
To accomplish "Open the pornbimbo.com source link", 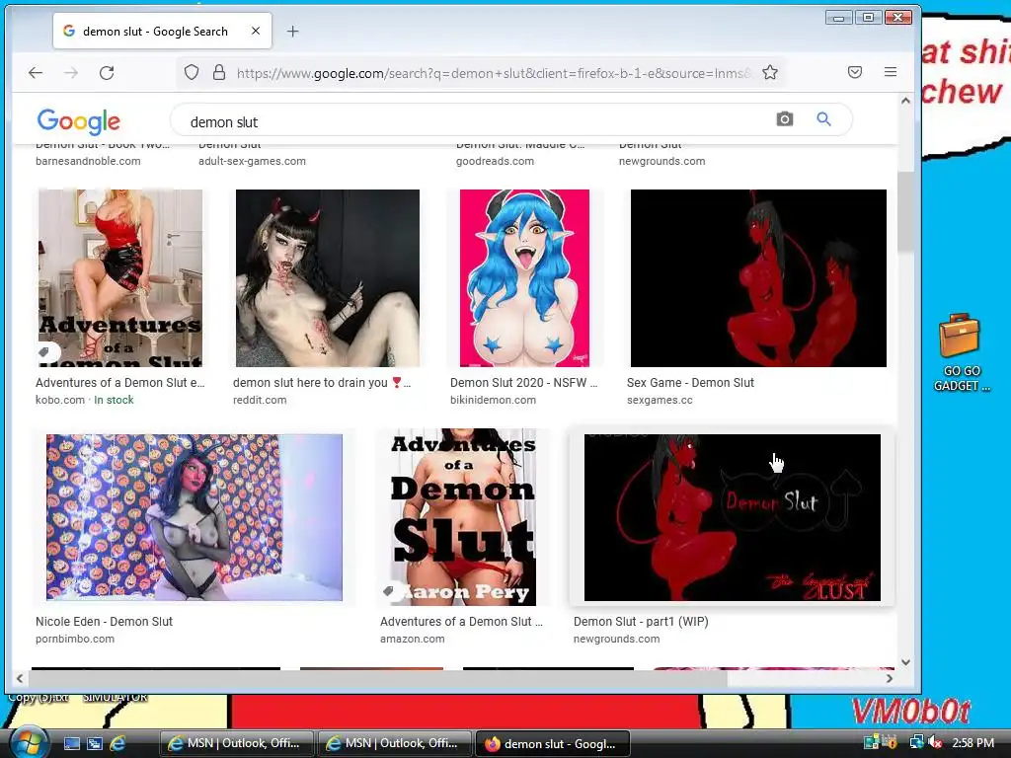I will pos(75,639).
